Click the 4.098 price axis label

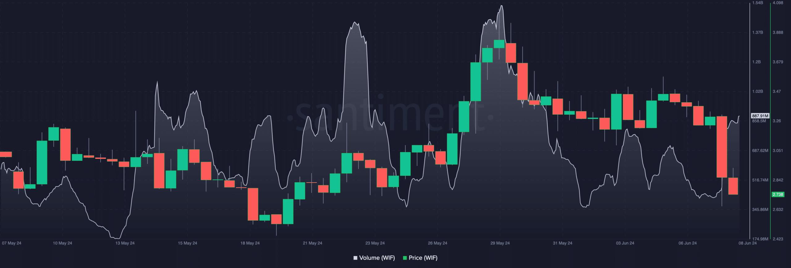click(x=778, y=3)
